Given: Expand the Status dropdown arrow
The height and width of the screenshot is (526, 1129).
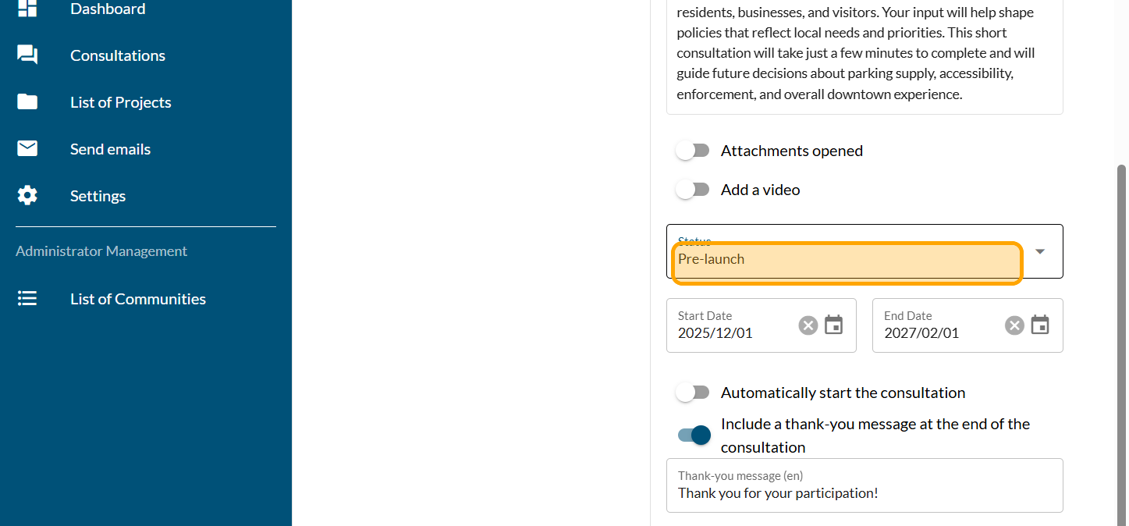Looking at the screenshot, I should 1040,251.
